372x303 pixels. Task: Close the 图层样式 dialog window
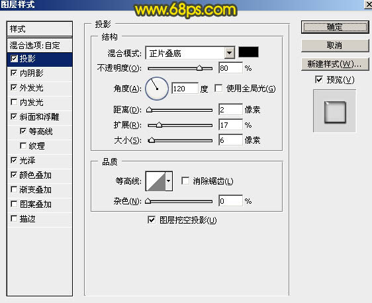point(369,4)
